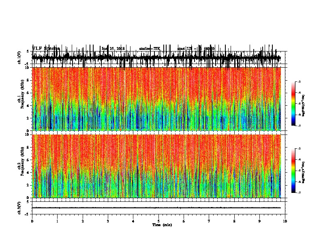
Task: Click the ch.2 color bar log(PSD) label
Action: [x=304, y=172]
